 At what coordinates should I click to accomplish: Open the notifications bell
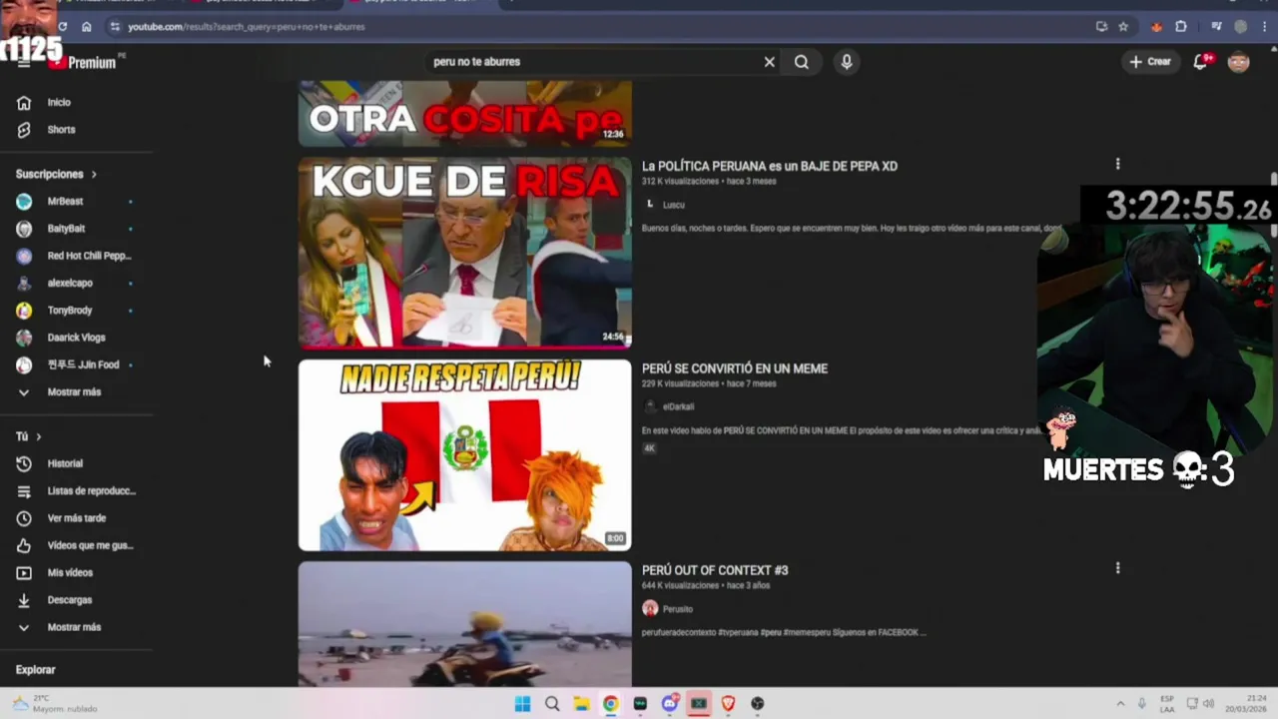pyautogui.click(x=1201, y=62)
